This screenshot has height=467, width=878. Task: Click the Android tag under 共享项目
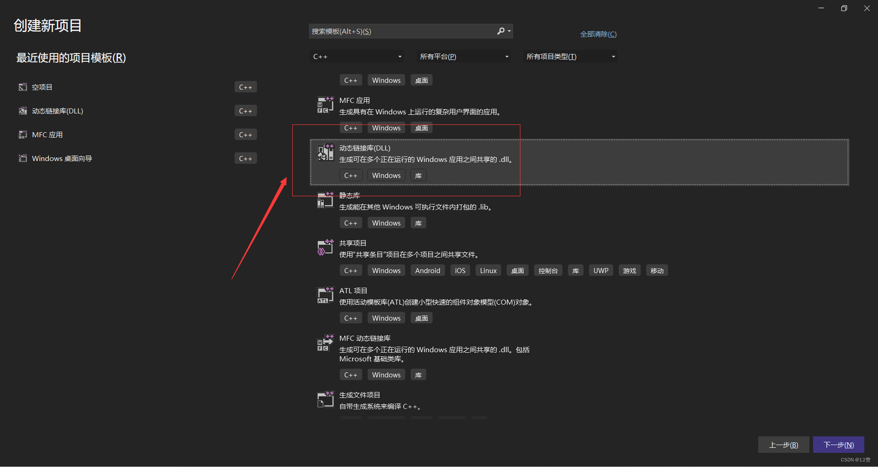[x=428, y=271]
